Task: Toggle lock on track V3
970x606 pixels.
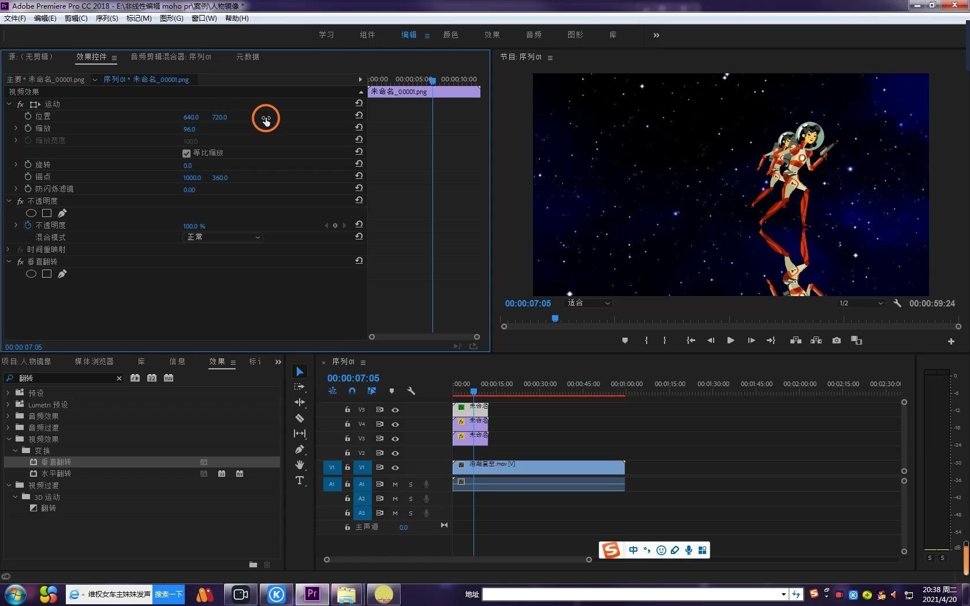Action: tap(347, 439)
